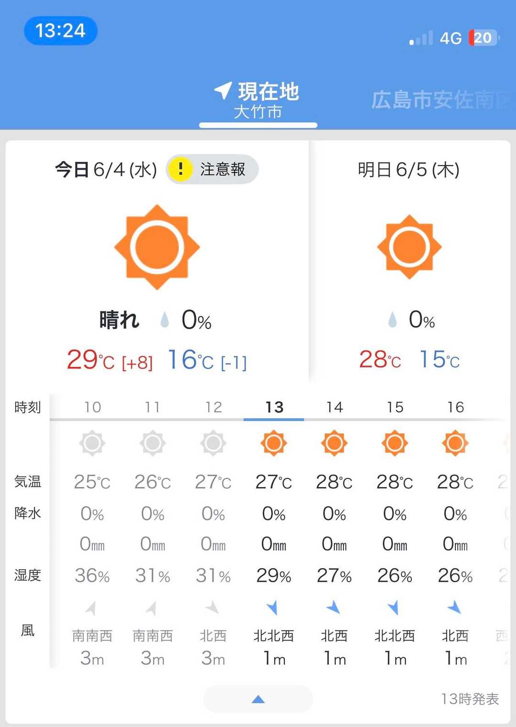The width and height of the screenshot is (516, 727).
Task: Tap the 12 o'clock hour header
Action: 214,407
